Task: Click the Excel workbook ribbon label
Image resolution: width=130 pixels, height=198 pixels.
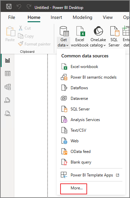Action: (79, 42)
